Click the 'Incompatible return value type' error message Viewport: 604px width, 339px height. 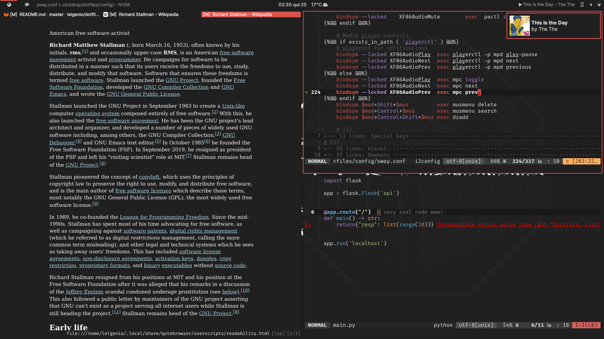tap(518, 224)
